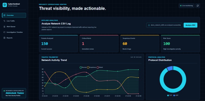Open the Alert Queue section
Screen dimensions: 205x101
point(14,27)
